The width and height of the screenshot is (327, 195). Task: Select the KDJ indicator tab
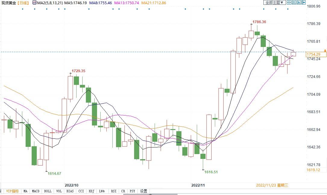tap(91, 191)
